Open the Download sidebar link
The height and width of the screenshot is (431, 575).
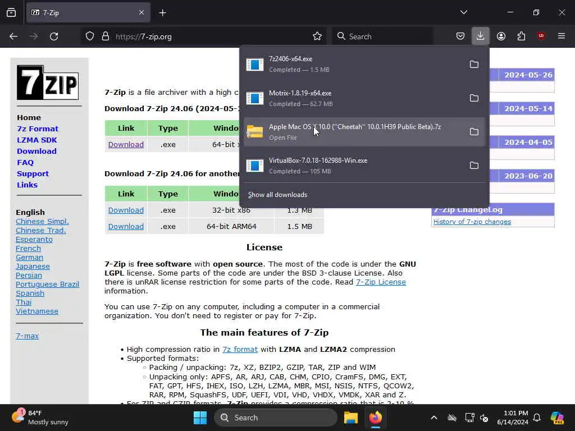click(x=36, y=151)
